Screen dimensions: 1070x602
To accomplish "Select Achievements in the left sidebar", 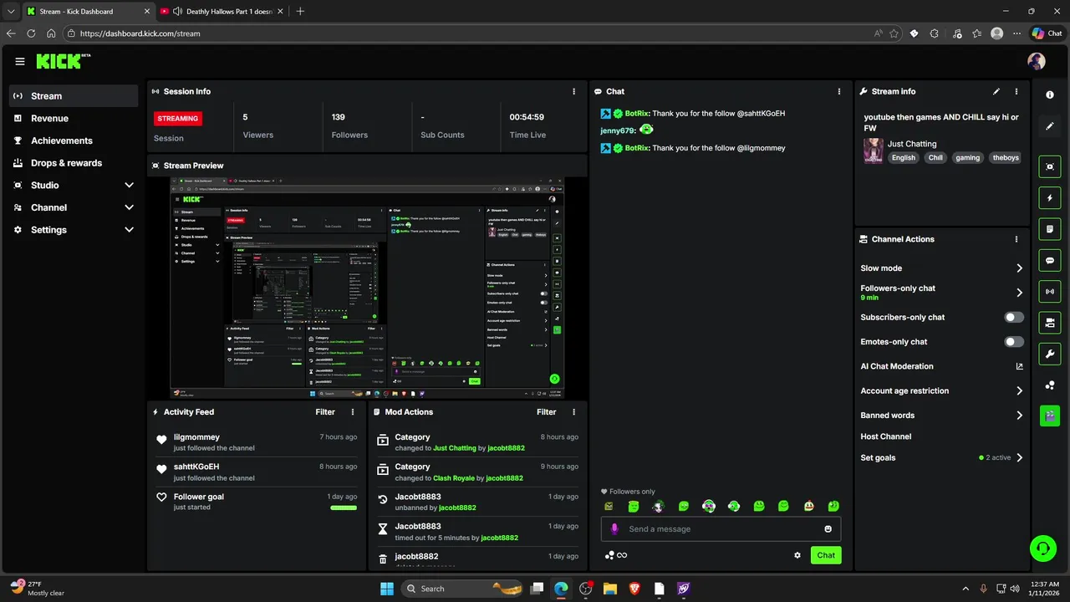I will point(74,140).
